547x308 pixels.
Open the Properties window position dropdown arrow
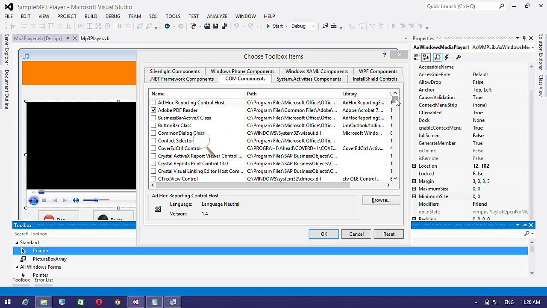coord(518,38)
